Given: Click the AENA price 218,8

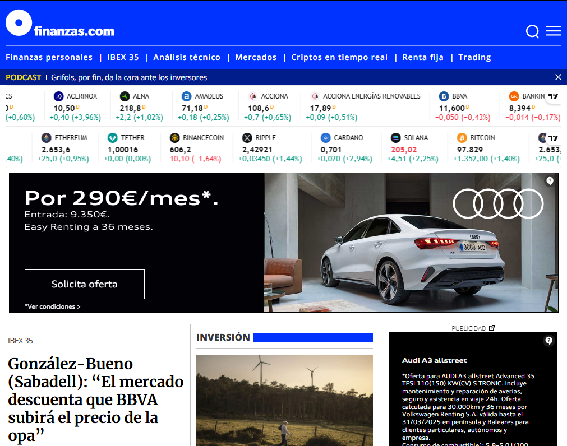Looking at the screenshot, I should (130, 108).
